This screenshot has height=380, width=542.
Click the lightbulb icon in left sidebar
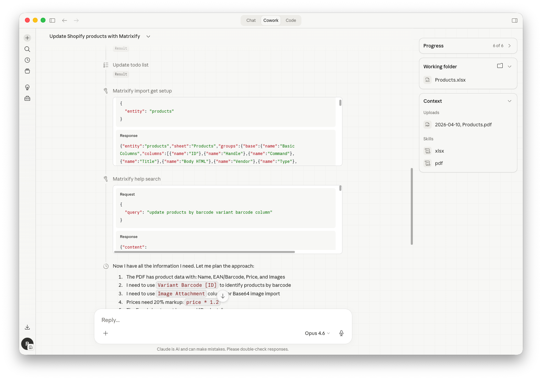[27, 87]
